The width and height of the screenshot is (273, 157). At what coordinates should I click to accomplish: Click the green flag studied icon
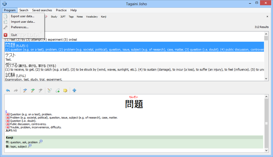coord(32,90)
